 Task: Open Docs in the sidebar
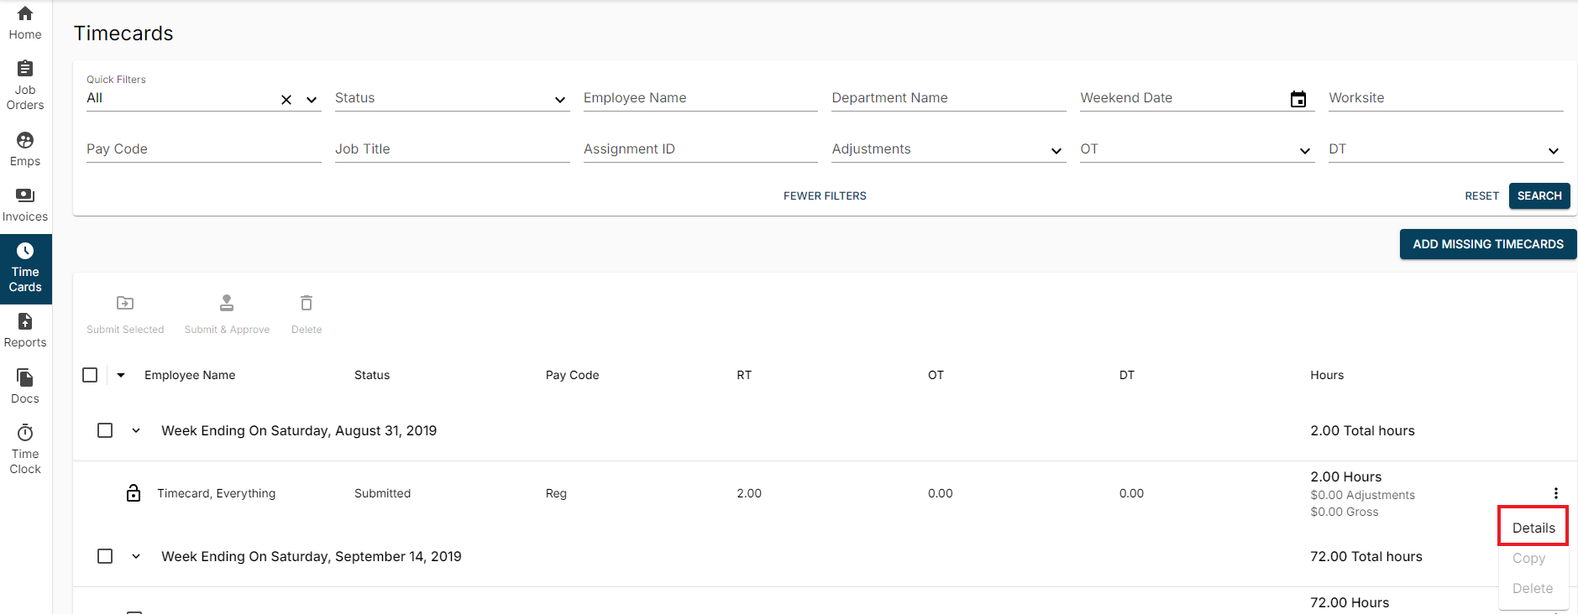tap(25, 386)
